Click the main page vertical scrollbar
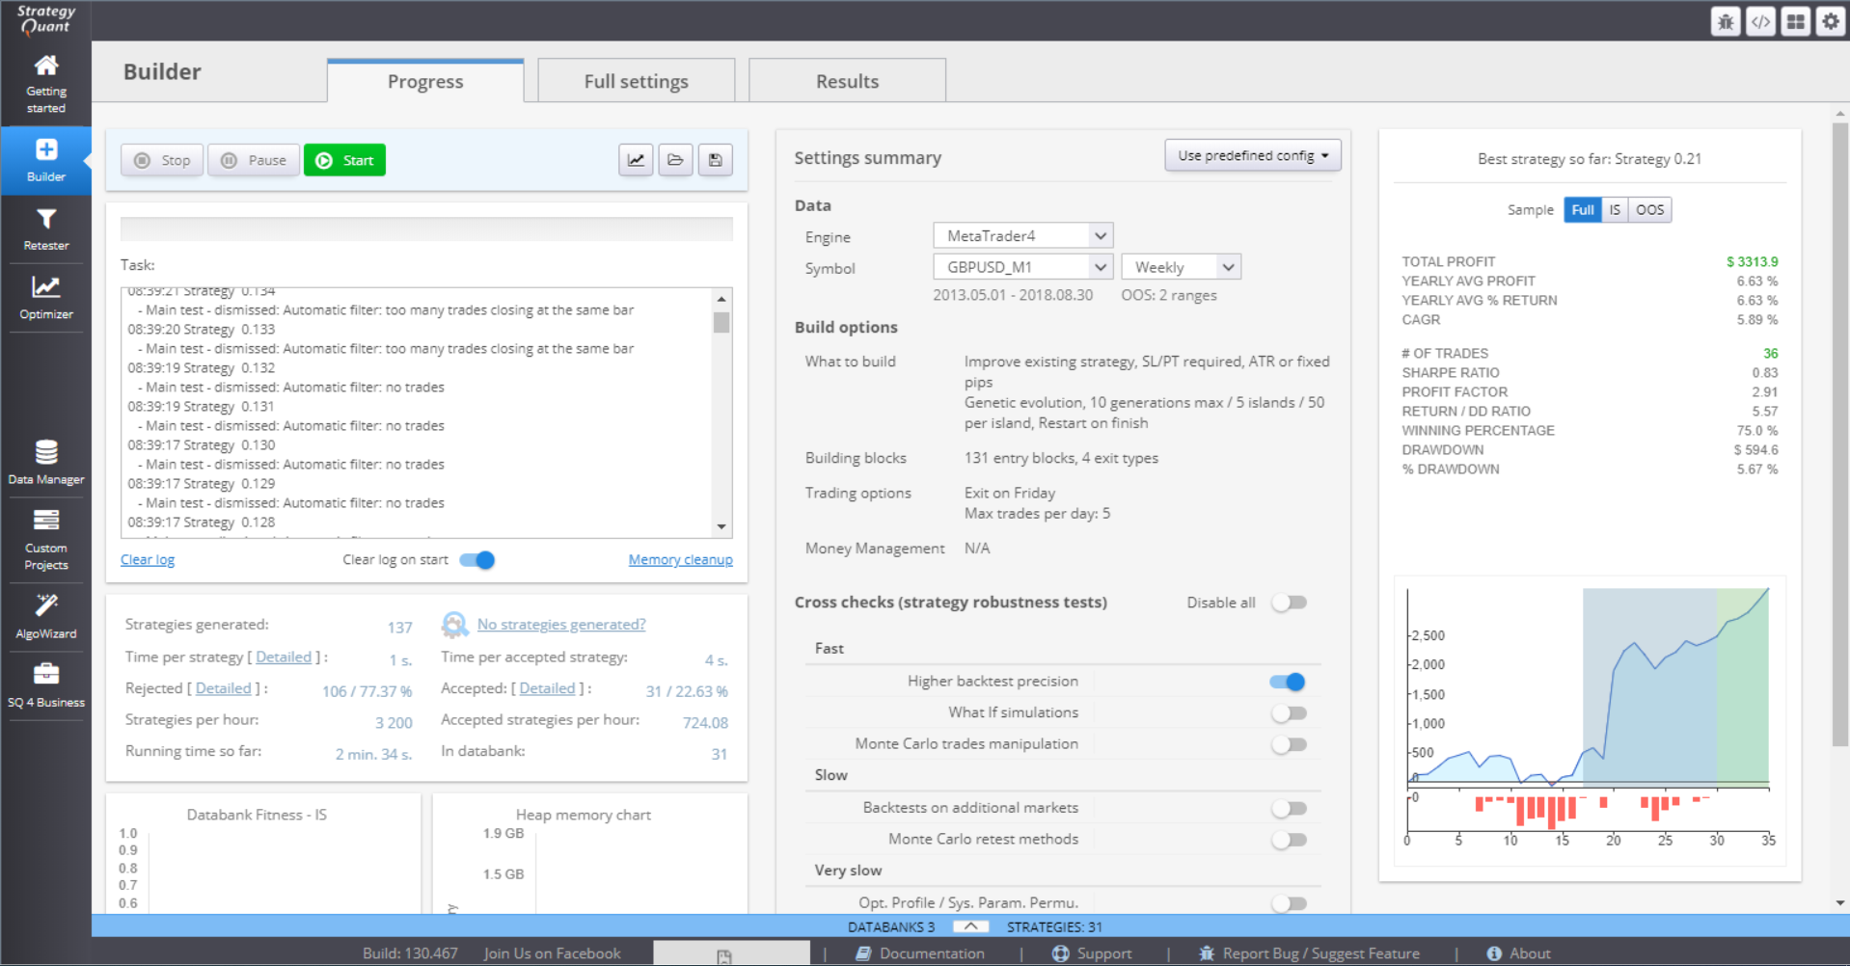 [x=1840, y=434]
